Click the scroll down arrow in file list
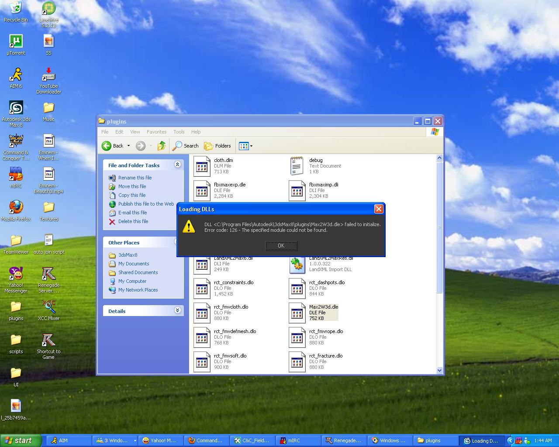559x447 pixels. pos(439,370)
